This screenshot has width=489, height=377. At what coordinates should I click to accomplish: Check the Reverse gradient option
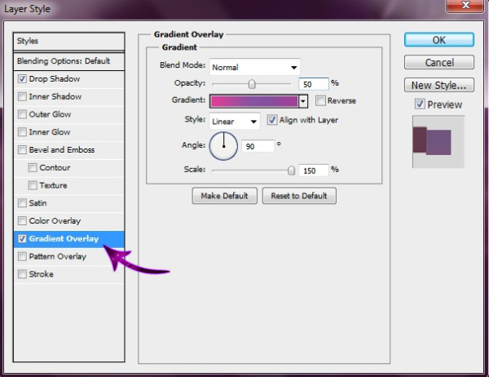click(320, 101)
